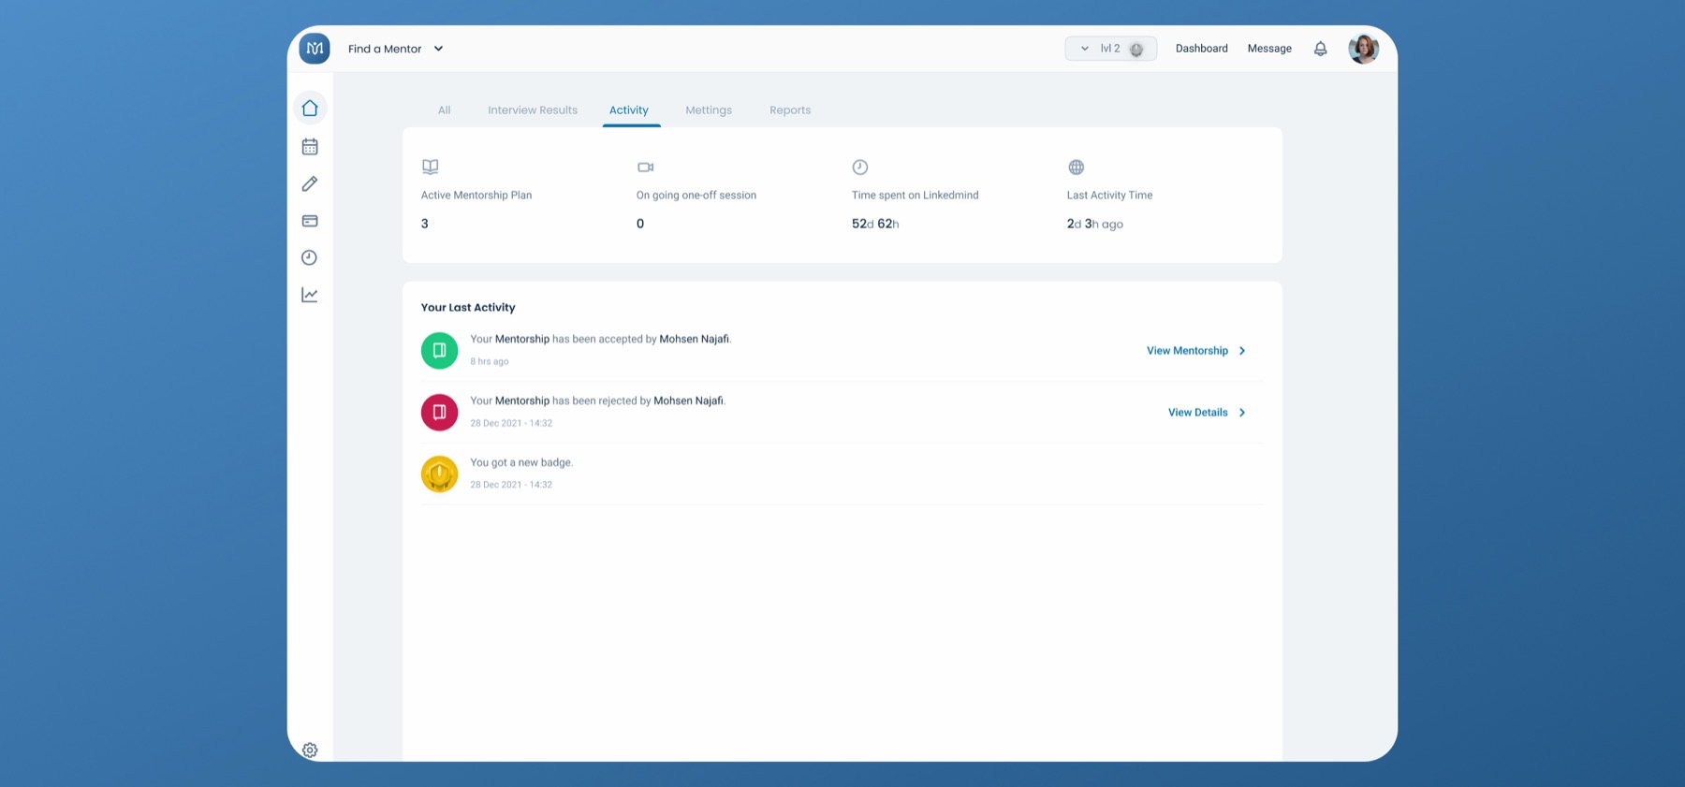The height and width of the screenshot is (787, 1685).
Task: Click the '2d 3h ago' last activity value
Action: pos(1095,225)
